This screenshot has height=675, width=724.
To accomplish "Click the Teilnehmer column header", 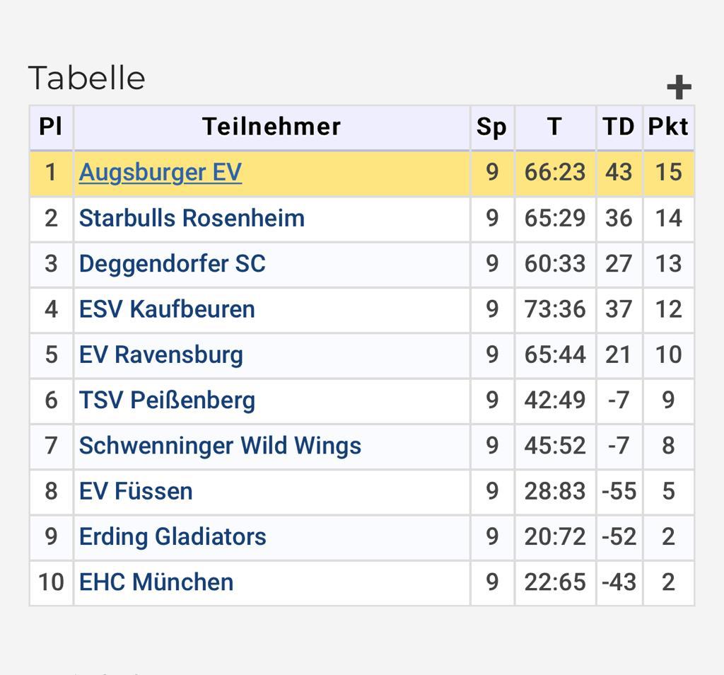I will [x=271, y=127].
